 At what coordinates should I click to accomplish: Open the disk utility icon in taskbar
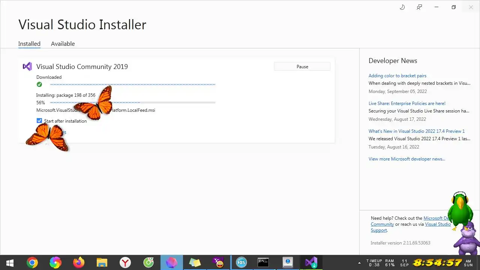(288, 262)
